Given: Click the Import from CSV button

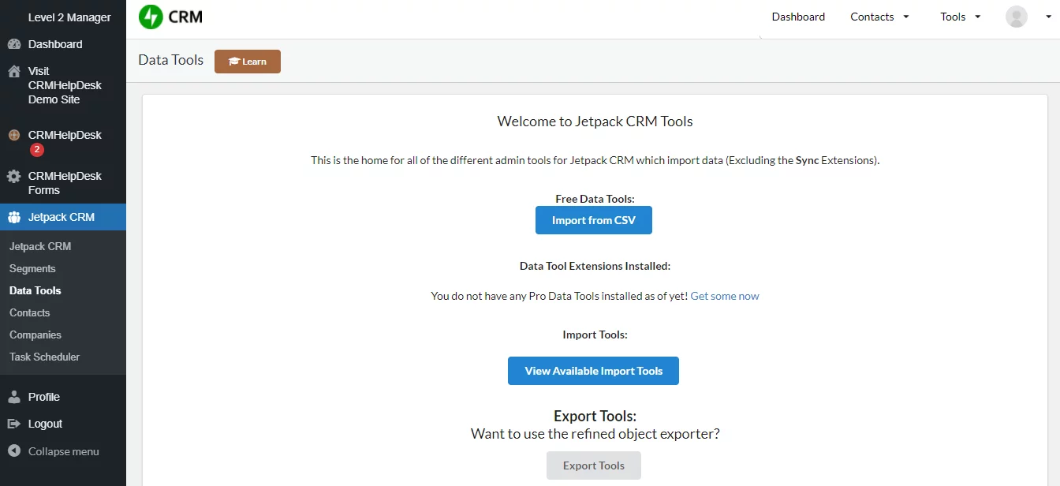Looking at the screenshot, I should [594, 220].
